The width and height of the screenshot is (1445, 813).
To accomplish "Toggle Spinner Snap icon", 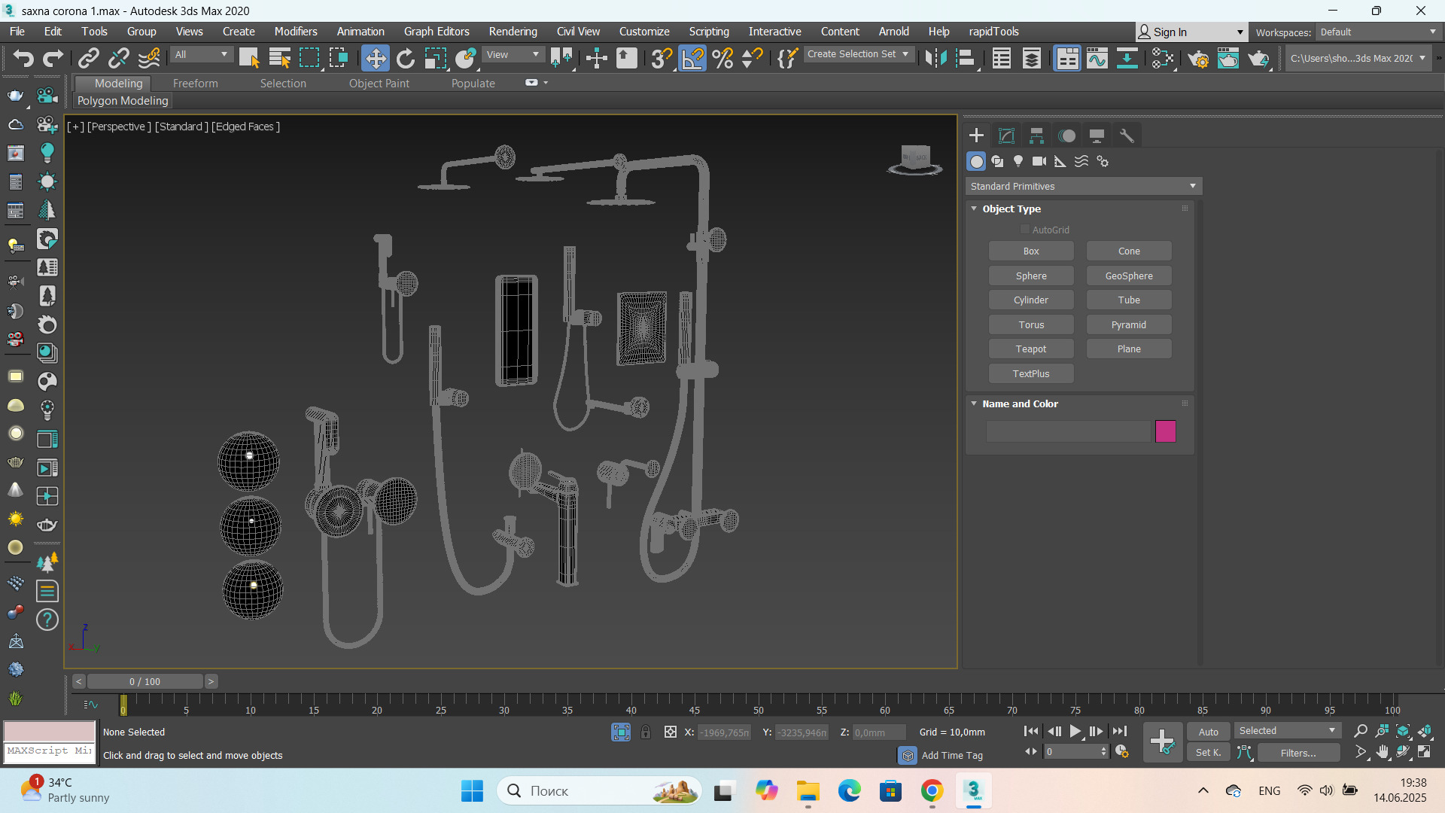I will point(753,58).
